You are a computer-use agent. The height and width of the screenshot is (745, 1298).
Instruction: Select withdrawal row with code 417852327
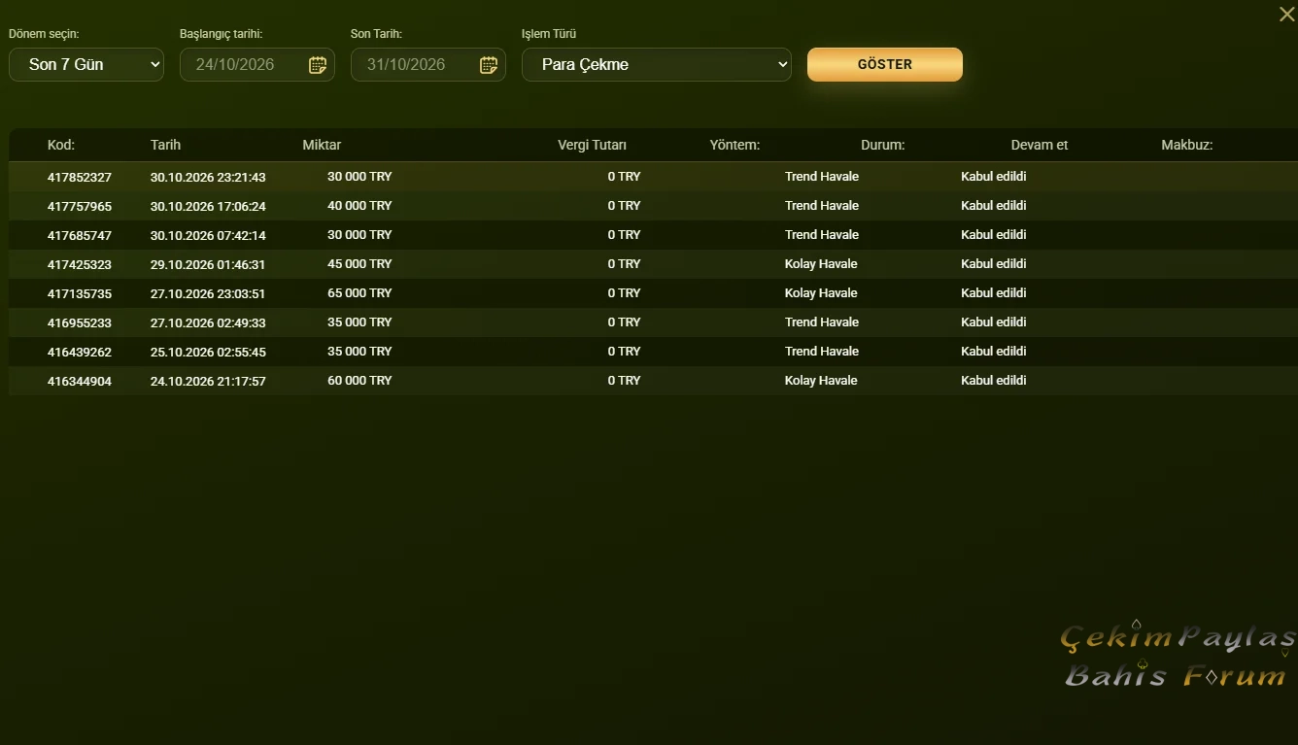coord(653,177)
